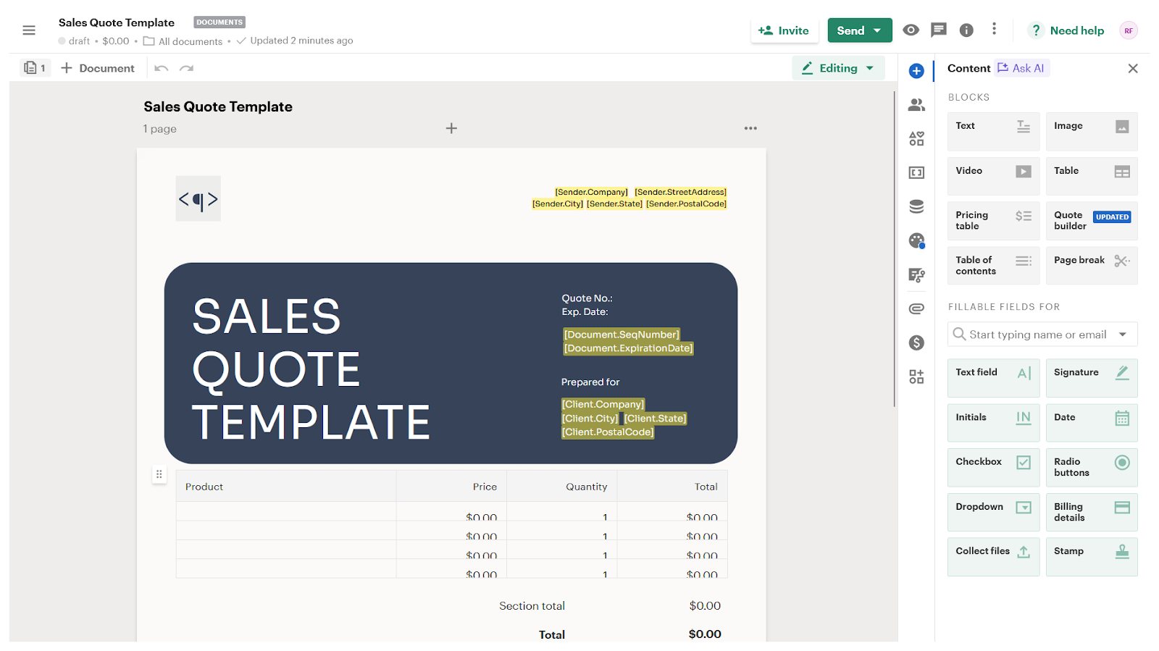1159x651 pixels.
Task: Click the Product column header
Action: [x=286, y=487]
